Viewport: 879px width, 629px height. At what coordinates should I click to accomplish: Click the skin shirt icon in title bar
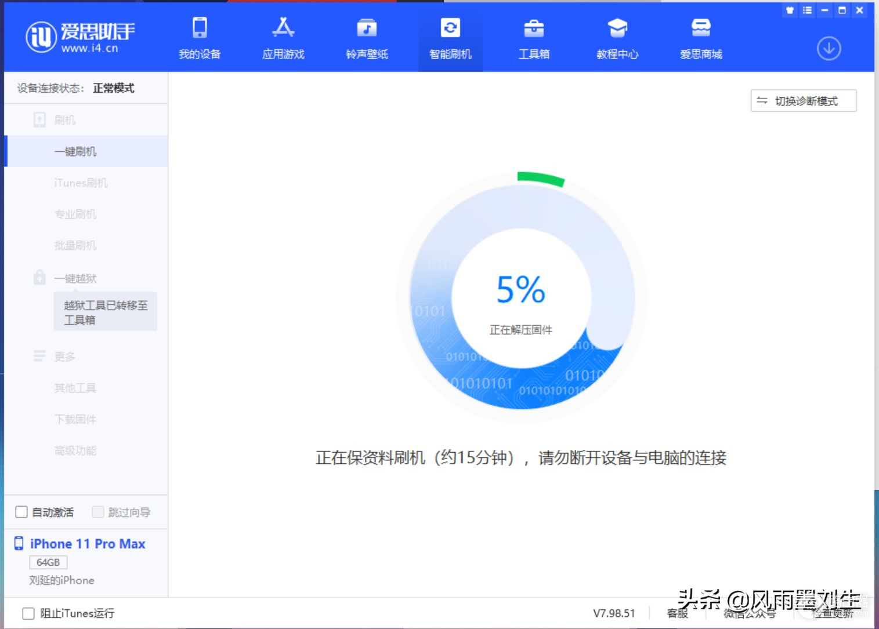[790, 10]
